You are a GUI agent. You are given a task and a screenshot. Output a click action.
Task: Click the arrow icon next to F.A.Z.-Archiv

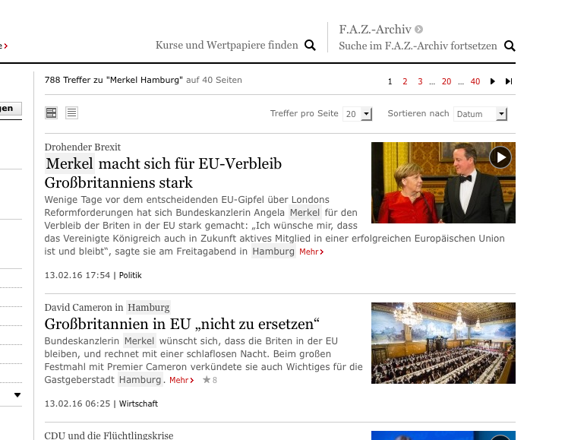[x=419, y=29]
